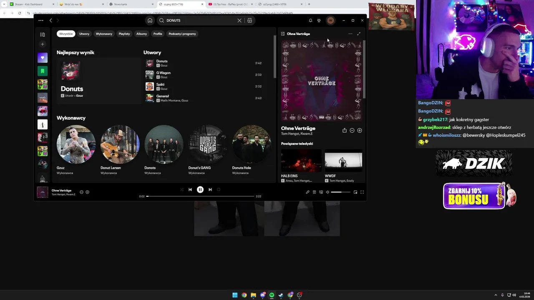This screenshot has height=300, width=534.
Task: Mute volume using the speaker icon
Action: (x=327, y=192)
